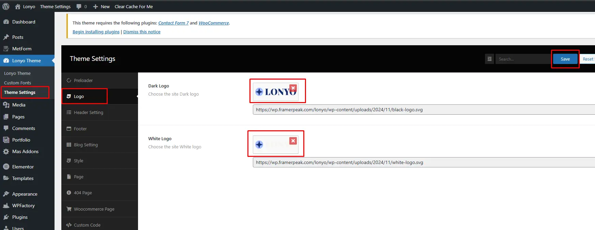Click the Custom Code brackets icon
The width and height of the screenshot is (595, 230).
pos(69,225)
